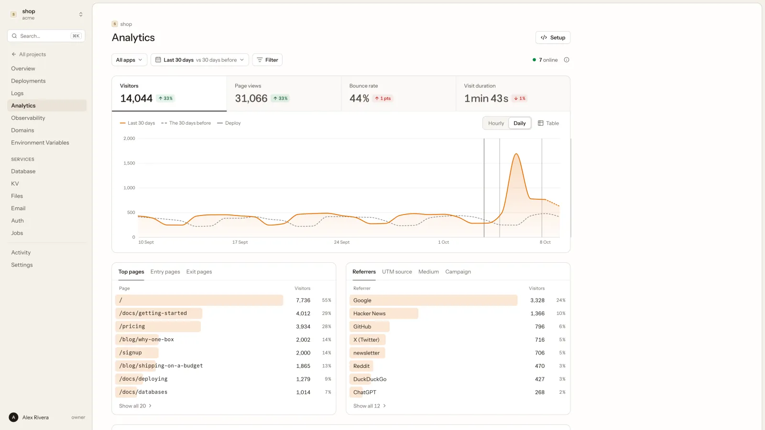Image resolution: width=765 pixels, height=430 pixels.
Task: Click the filter lines icon
Action: [260, 60]
